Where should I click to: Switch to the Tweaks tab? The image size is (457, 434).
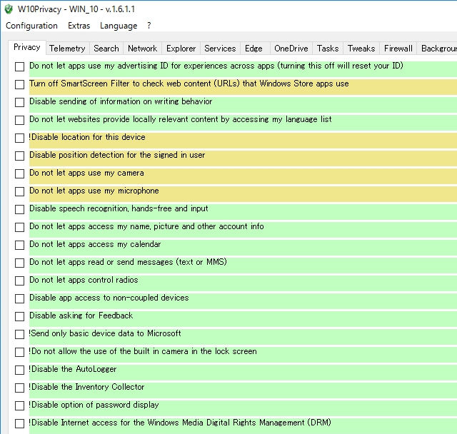[x=361, y=49]
